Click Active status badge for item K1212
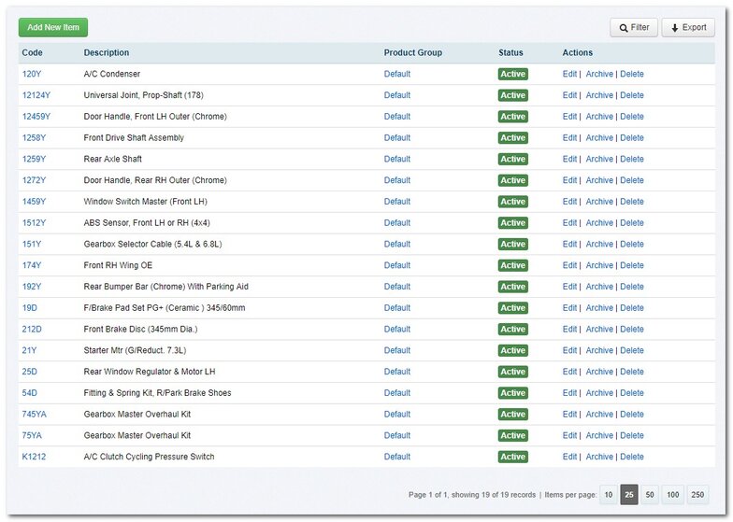 512,457
